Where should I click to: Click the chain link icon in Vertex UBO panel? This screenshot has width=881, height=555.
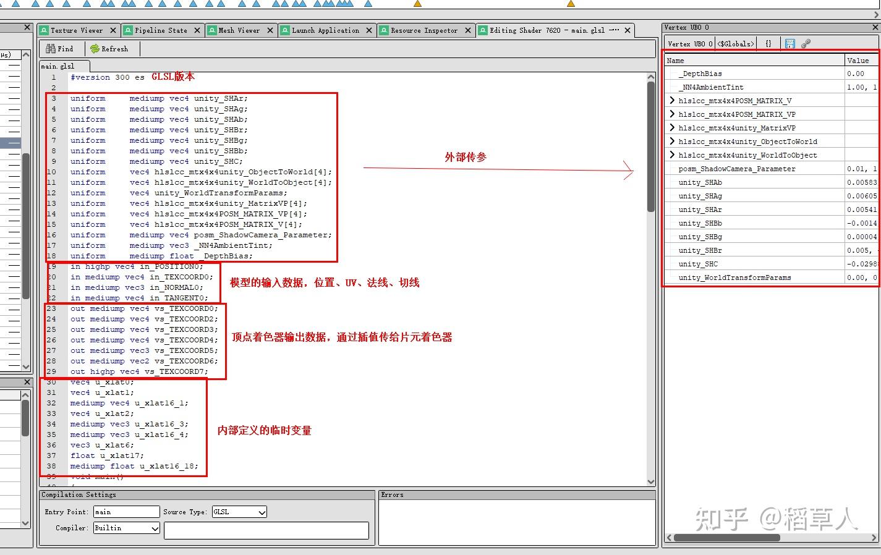[806, 43]
